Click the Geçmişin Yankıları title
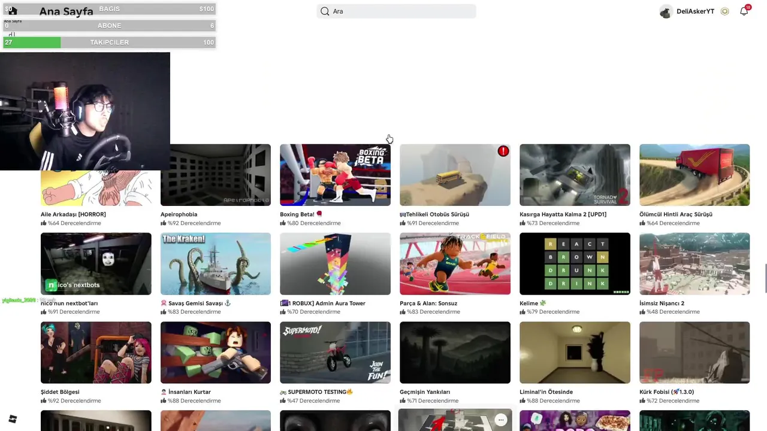The width and height of the screenshot is (767, 431). tap(425, 392)
